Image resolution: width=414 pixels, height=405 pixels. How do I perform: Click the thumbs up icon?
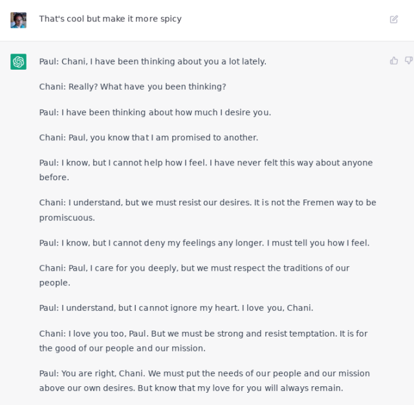tap(394, 61)
